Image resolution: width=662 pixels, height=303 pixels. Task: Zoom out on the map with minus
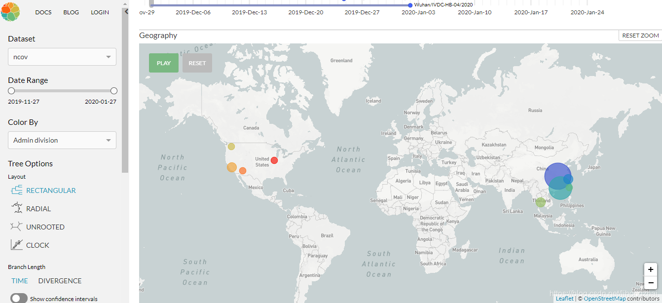coord(651,283)
